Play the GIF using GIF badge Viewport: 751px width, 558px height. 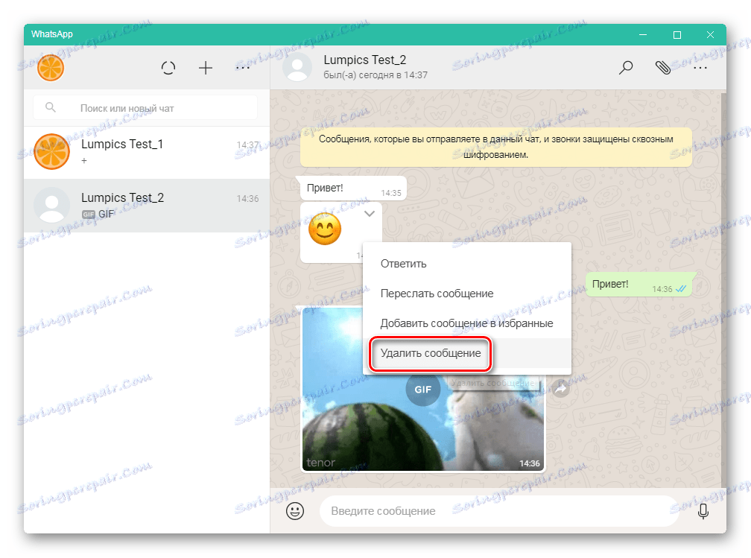[x=423, y=390]
